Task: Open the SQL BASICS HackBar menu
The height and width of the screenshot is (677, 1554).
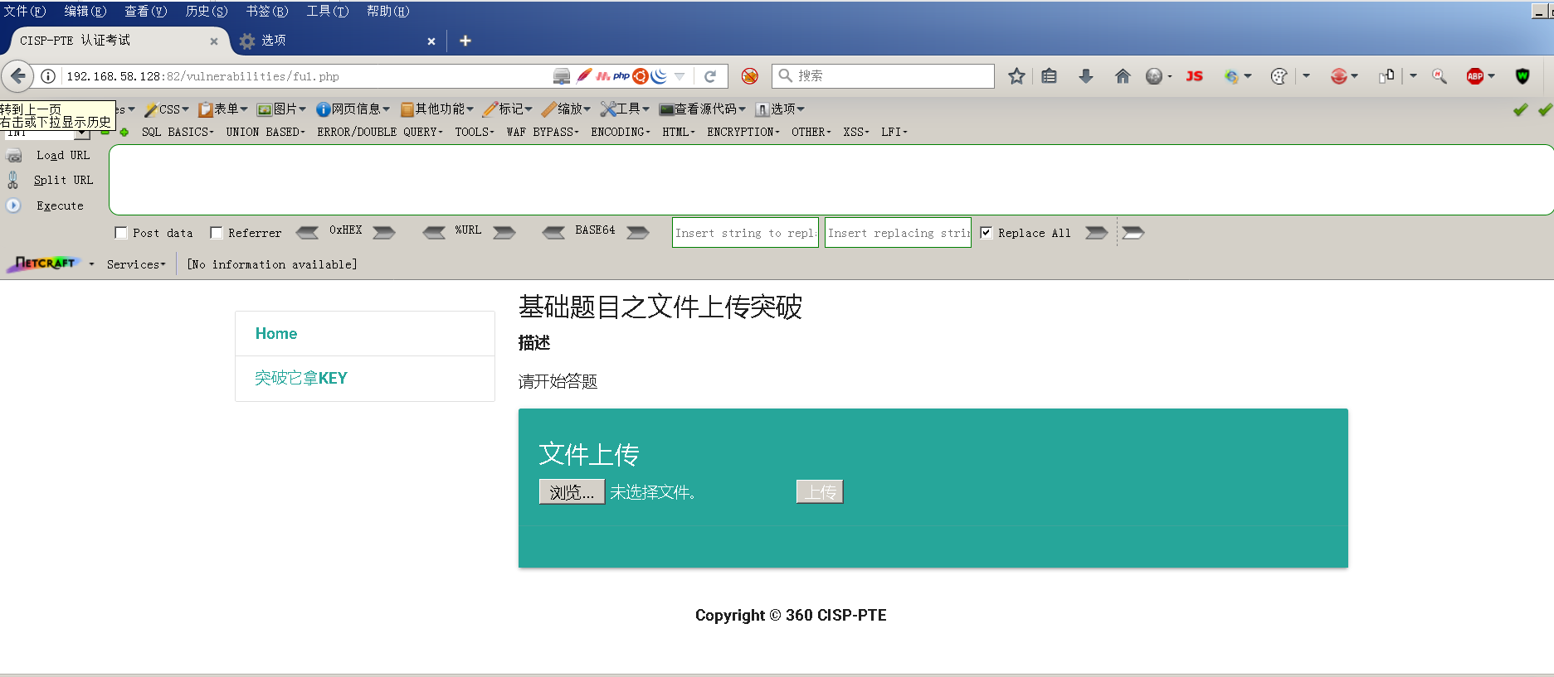Action: pos(178,132)
